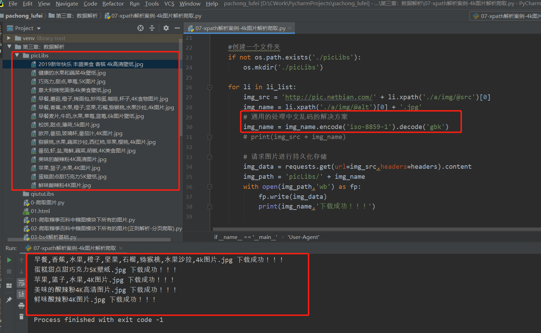Screen dimensions: 541x333
Task: Open the Help menu
Action: (212, 3)
